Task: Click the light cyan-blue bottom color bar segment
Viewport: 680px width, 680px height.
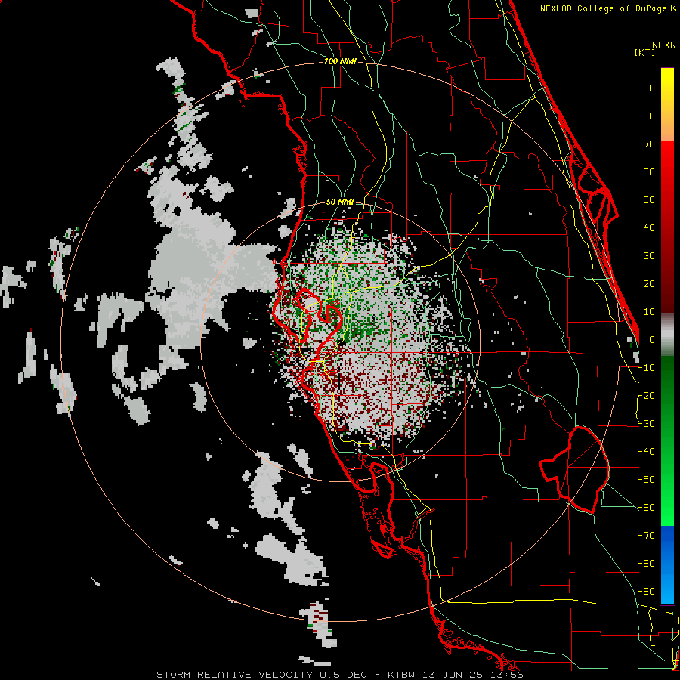Action: click(667, 590)
